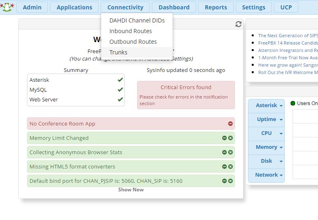Expand the Memory statistics dropdown
Viewport: 318px width, 220px height.
click(x=266, y=147)
